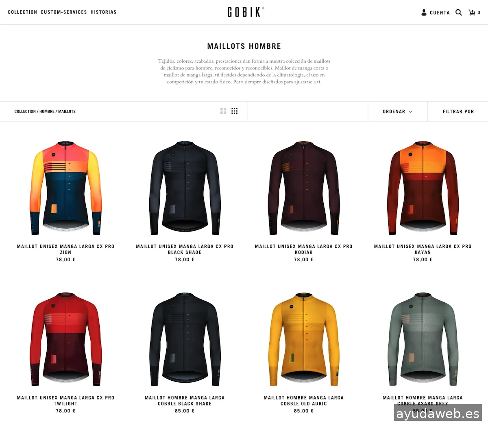
Task: Open the shopping cart icon
Action: (472, 13)
